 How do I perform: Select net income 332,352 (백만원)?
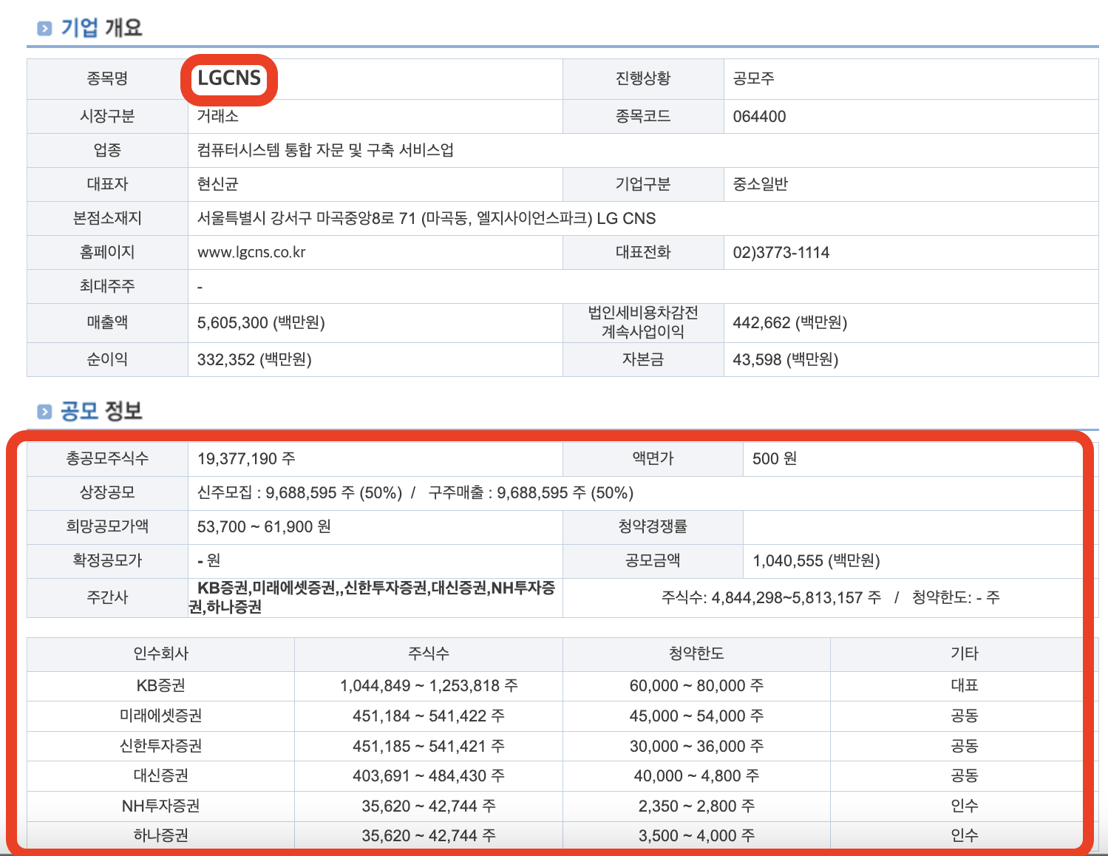[254, 359]
